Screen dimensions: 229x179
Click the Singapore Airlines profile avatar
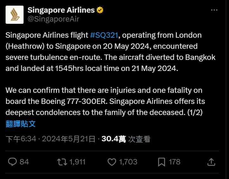(15, 15)
